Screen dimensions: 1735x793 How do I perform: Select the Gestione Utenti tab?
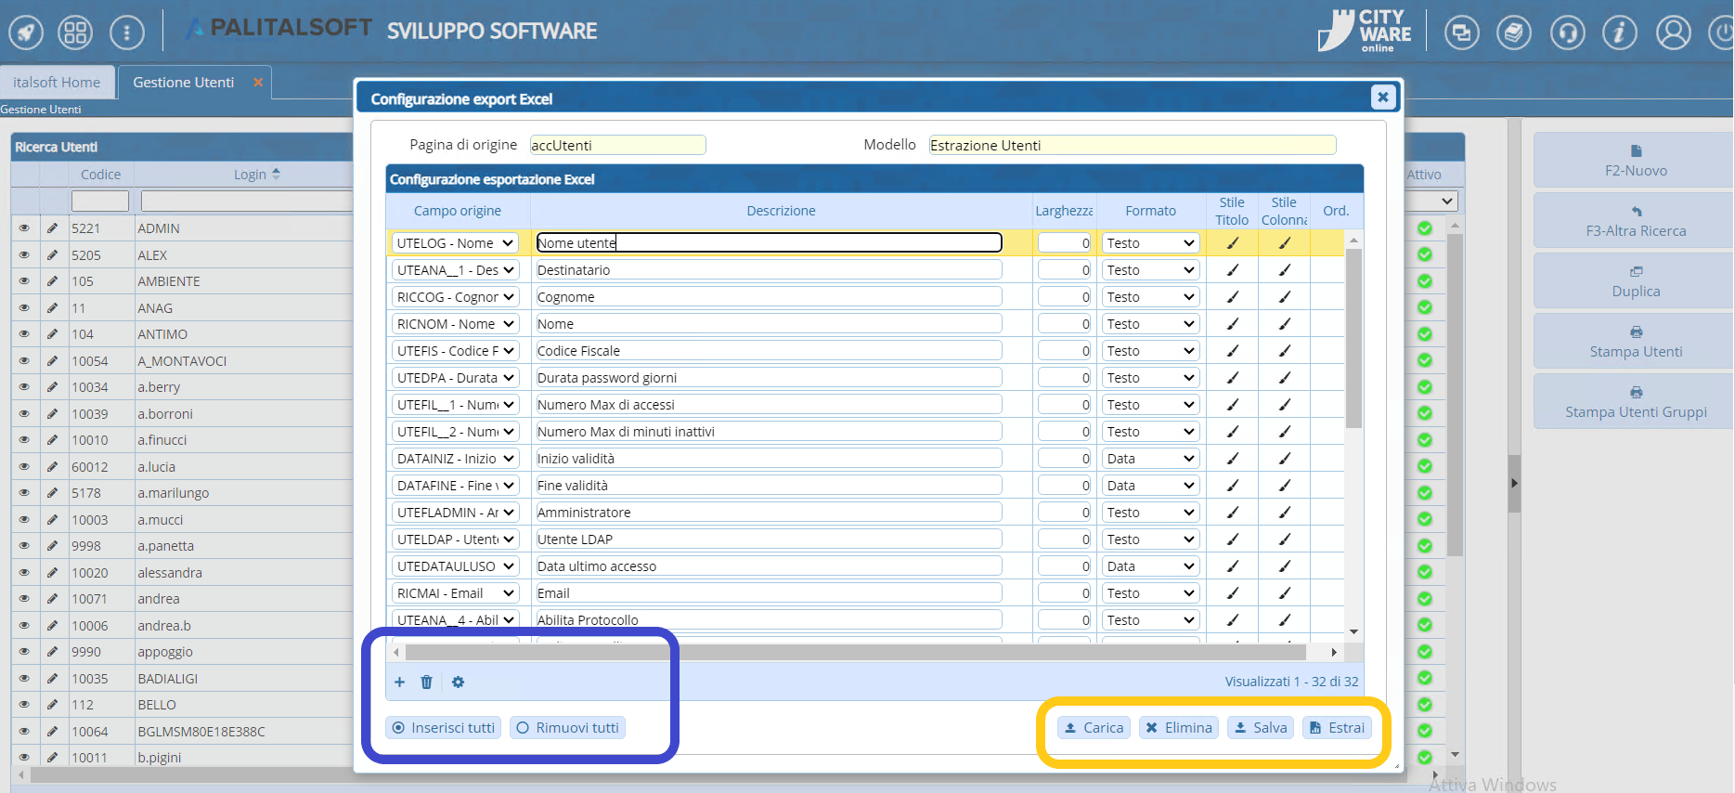pos(183,83)
